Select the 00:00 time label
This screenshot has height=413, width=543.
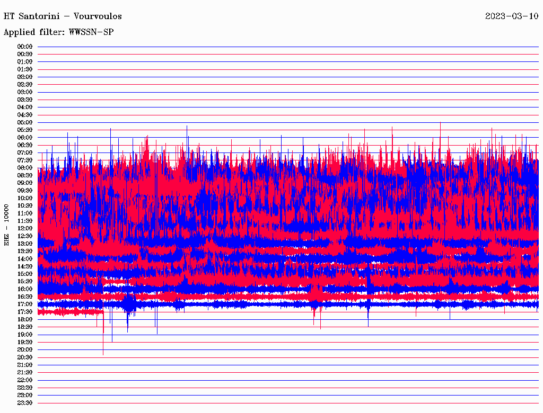tap(25, 47)
